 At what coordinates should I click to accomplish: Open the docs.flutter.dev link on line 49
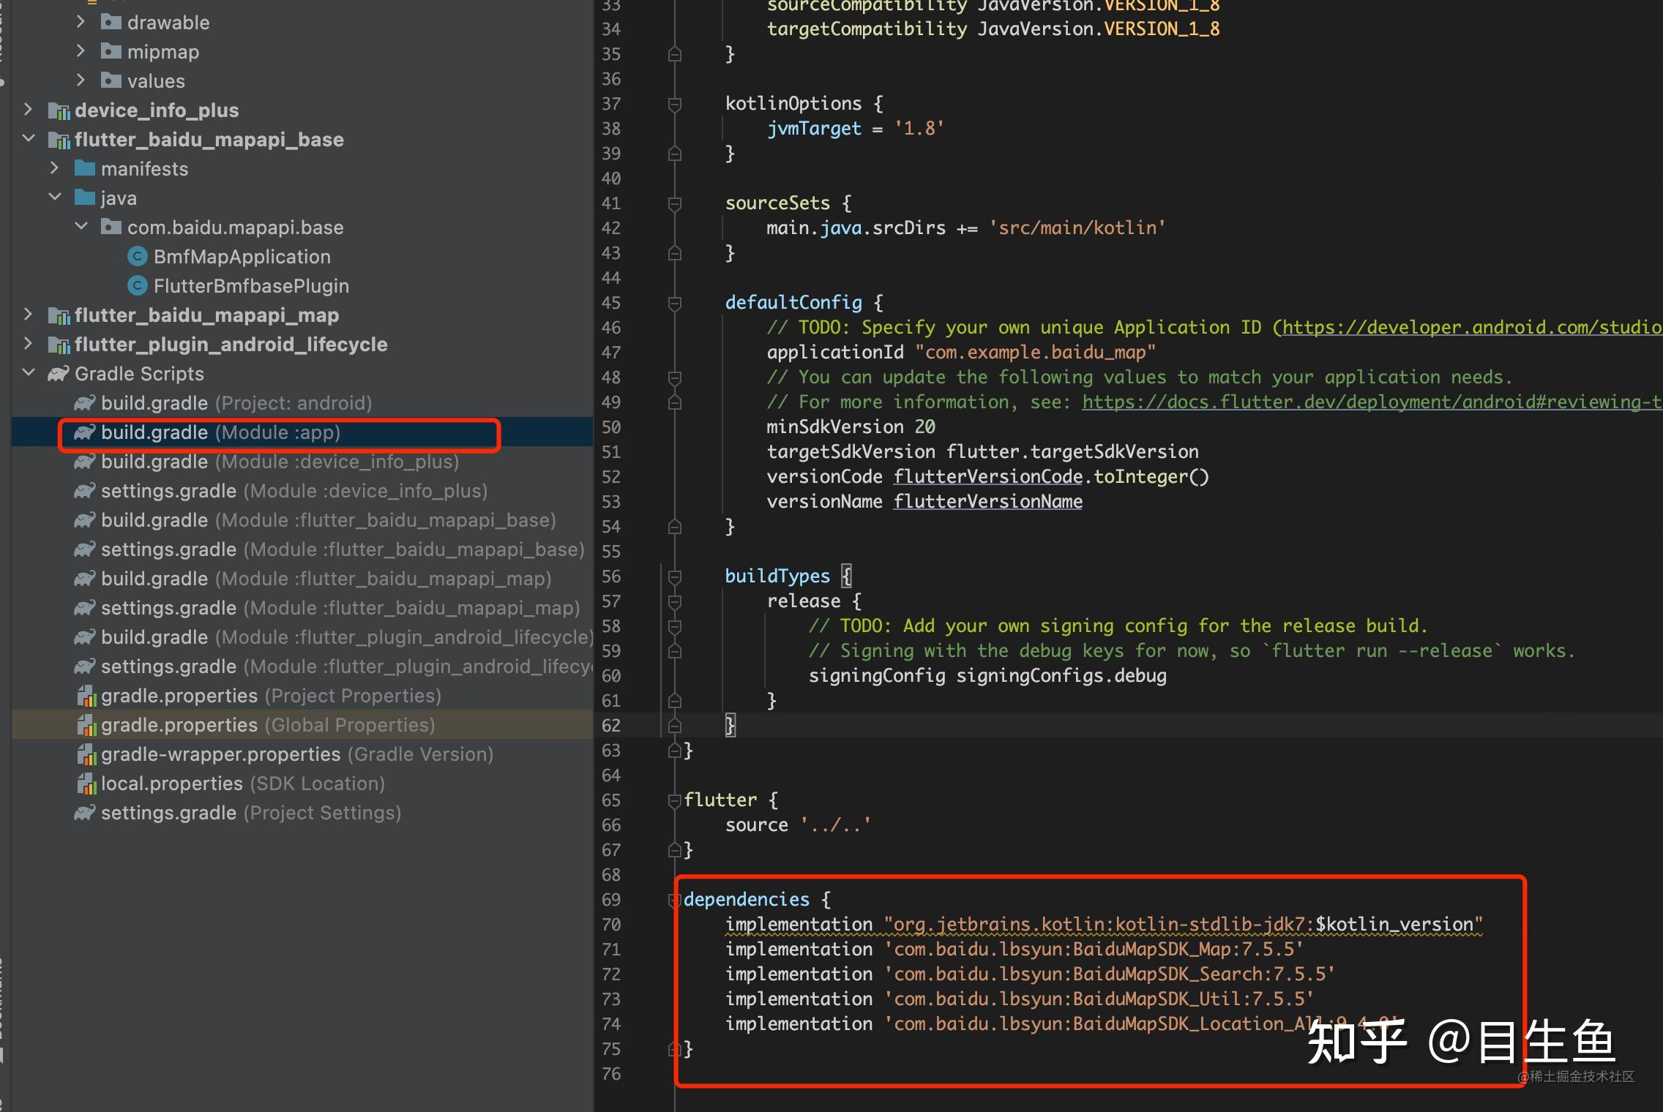(1372, 402)
